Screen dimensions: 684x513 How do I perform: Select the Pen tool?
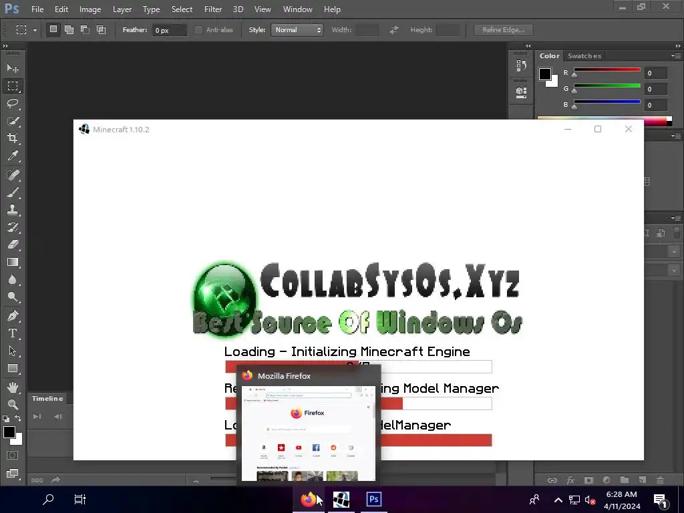13,316
